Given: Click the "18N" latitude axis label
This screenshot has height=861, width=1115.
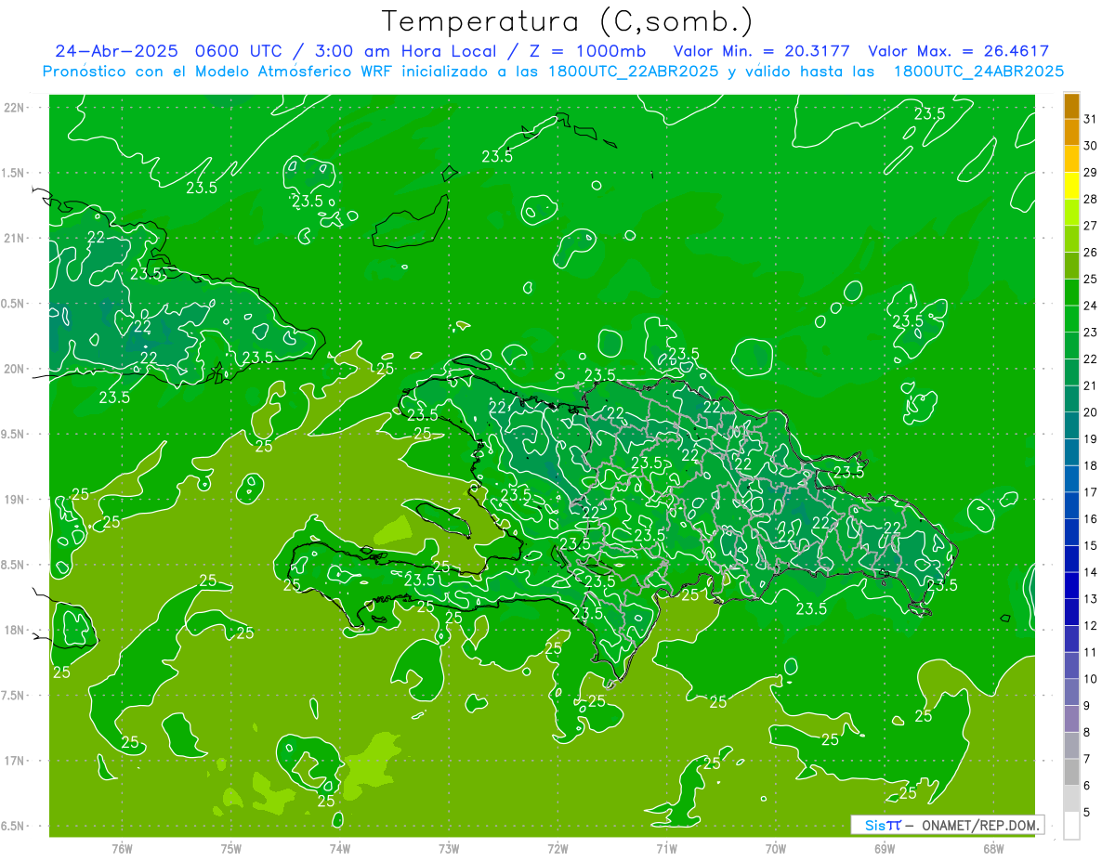Looking at the screenshot, I should pyautogui.click(x=15, y=631).
